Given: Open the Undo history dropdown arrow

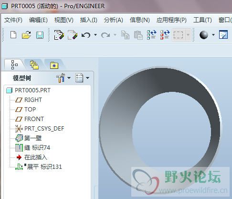Looking at the screenshot, I should pyautogui.click(x=95, y=34).
